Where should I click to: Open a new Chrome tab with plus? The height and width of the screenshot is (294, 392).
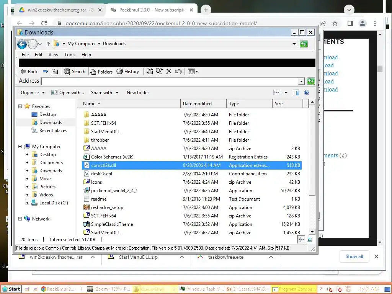pyautogui.click(x=206, y=10)
